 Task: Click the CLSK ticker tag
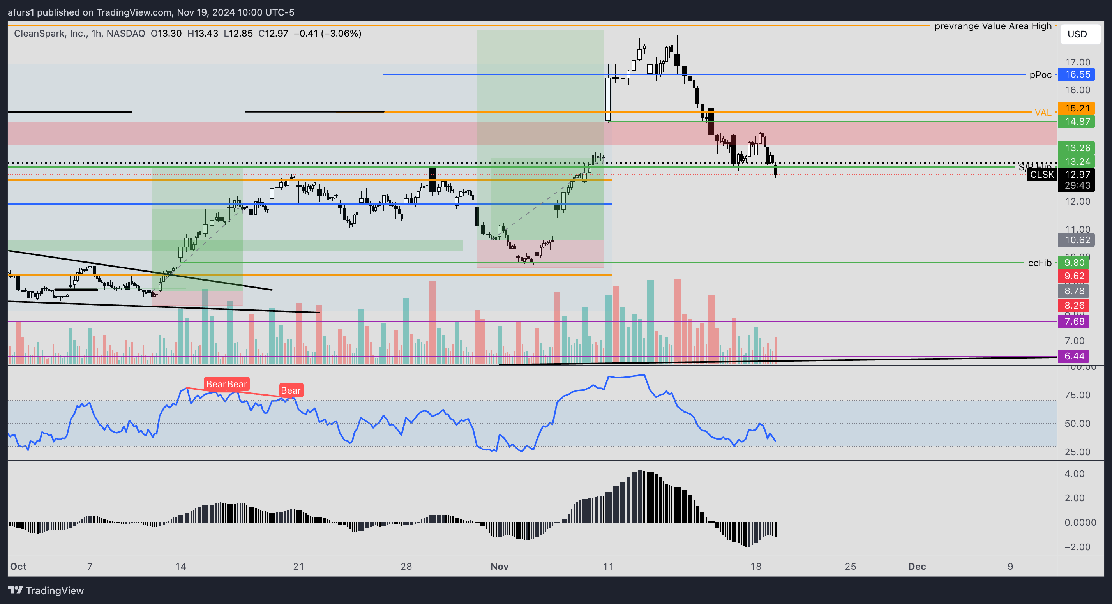pyautogui.click(x=1042, y=175)
